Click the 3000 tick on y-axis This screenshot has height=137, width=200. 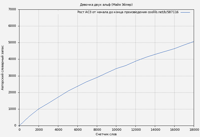coord(12,76)
